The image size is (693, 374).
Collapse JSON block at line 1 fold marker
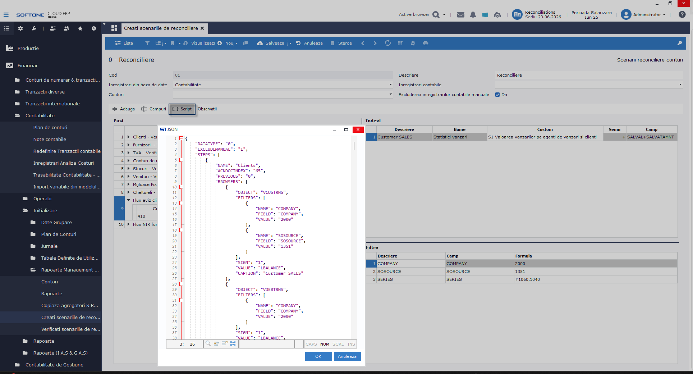pyautogui.click(x=182, y=138)
